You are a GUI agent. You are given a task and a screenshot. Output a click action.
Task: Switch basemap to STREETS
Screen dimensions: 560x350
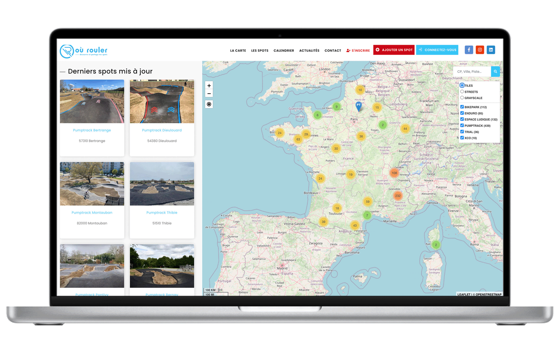pos(462,92)
